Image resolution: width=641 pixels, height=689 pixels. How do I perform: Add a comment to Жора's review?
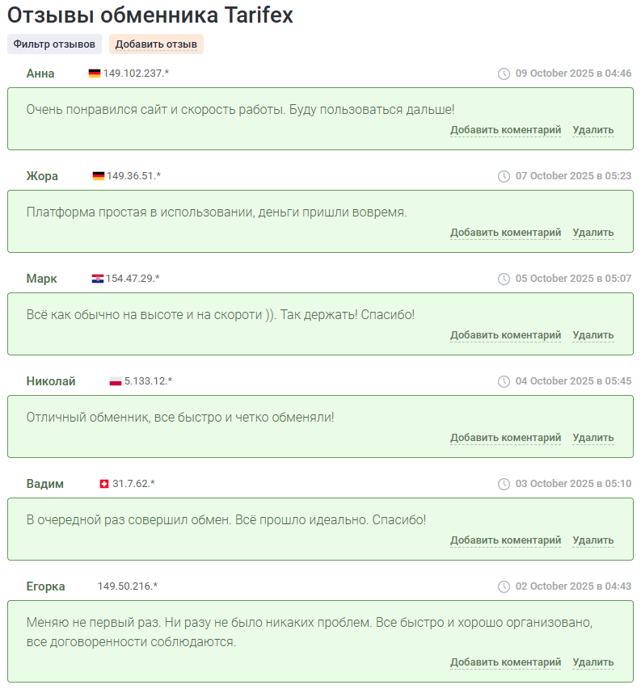click(x=505, y=233)
